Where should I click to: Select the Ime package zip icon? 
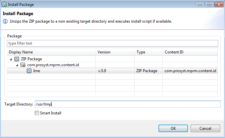point(29,71)
